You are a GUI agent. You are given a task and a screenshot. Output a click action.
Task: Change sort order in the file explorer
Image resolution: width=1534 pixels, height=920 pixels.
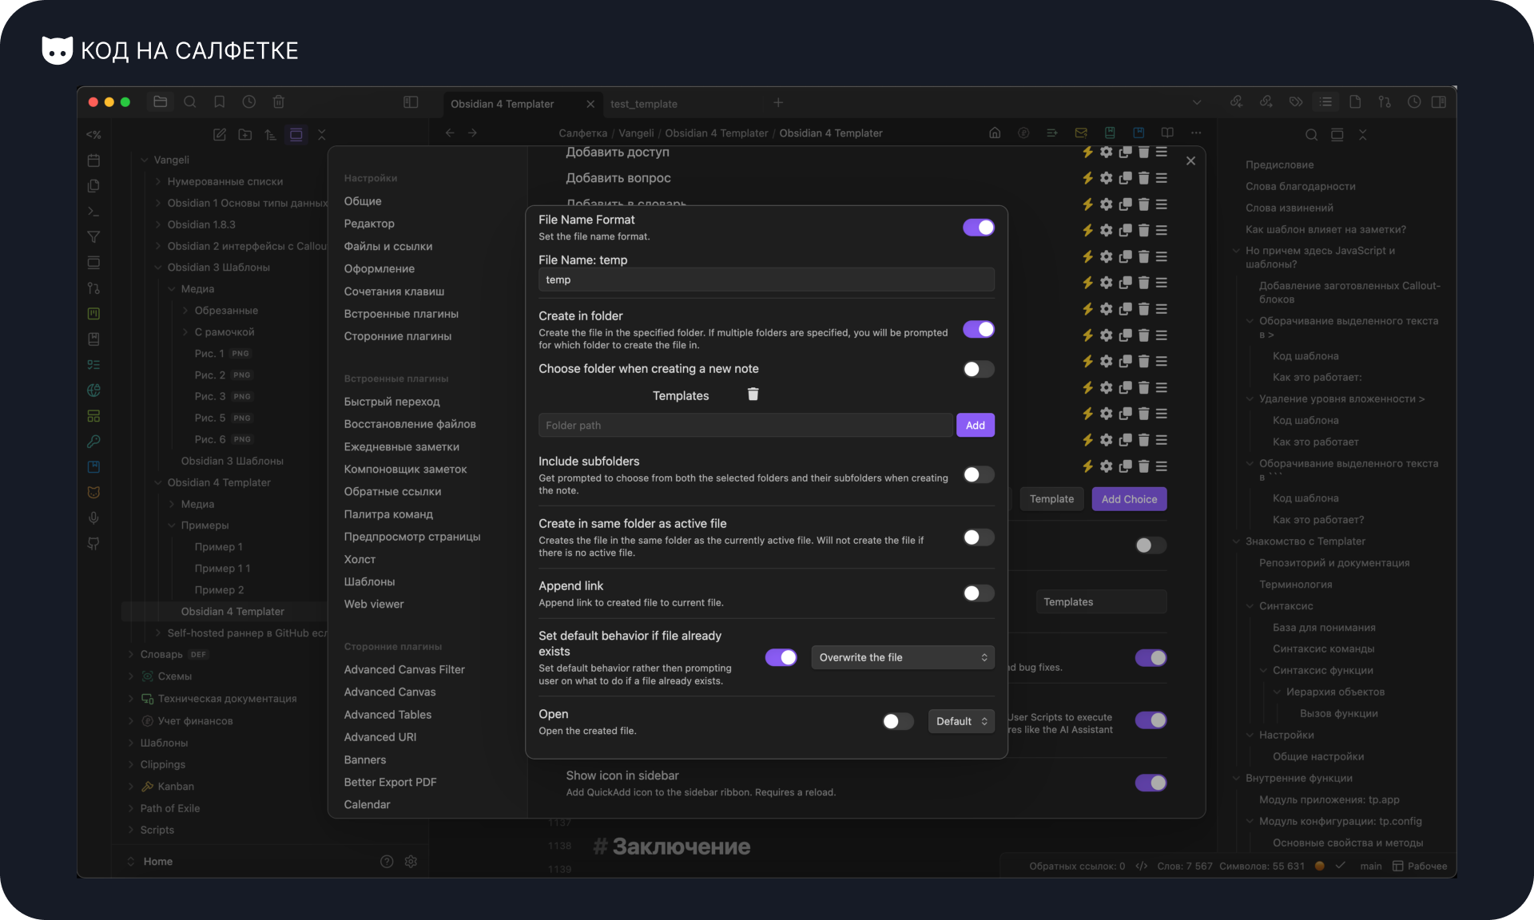(x=271, y=135)
